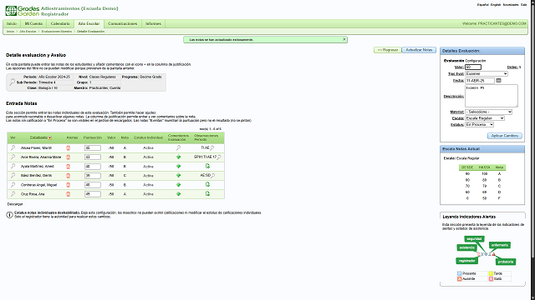Select Año Escolar tab
The height and width of the screenshot is (300, 535).
pos(89,24)
